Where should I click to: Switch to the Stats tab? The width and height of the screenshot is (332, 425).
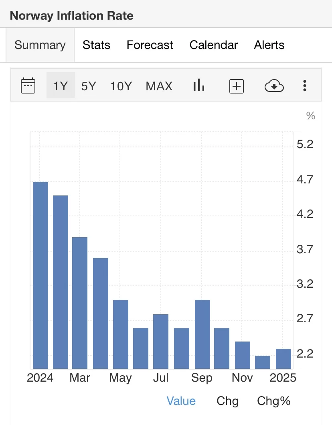click(x=97, y=45)
